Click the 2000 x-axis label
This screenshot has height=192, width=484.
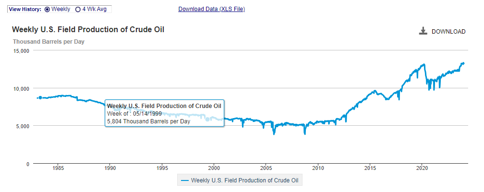pyautogui.click(x=214, y=168)
